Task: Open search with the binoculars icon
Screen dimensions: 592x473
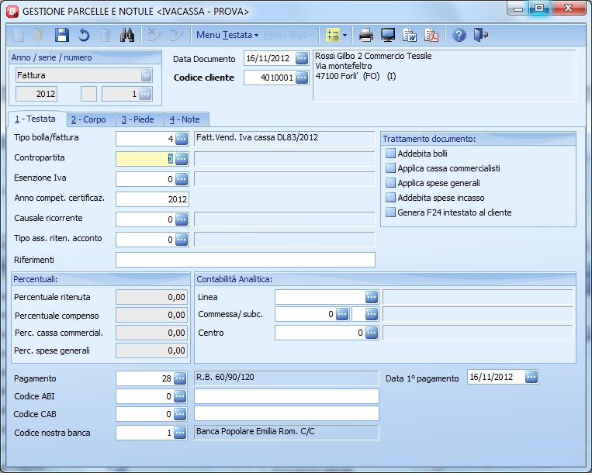Action: tap(128, 35)
